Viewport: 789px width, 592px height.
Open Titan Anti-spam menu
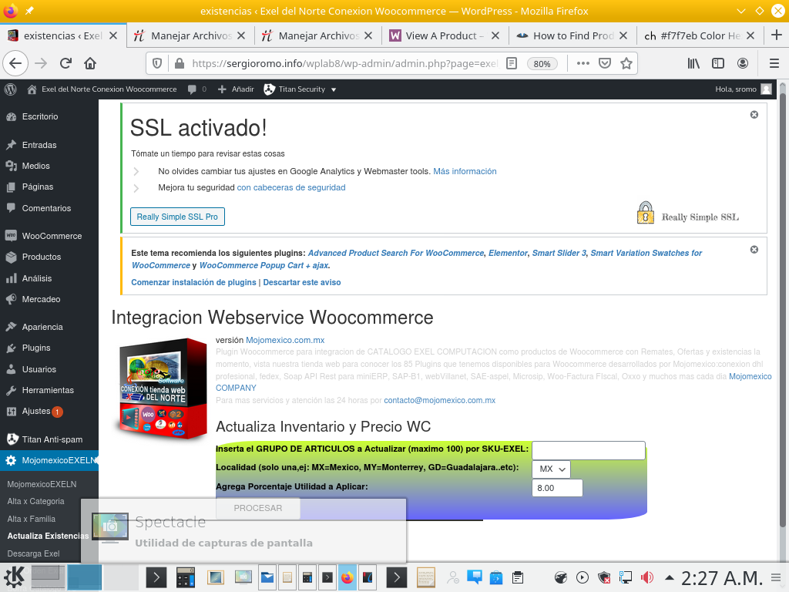pyautogui.click(x=52, y=439)
